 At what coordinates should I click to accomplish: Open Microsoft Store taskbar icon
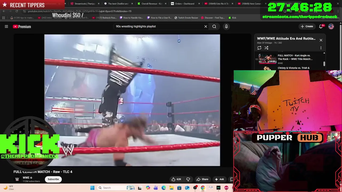click(179, 188)
